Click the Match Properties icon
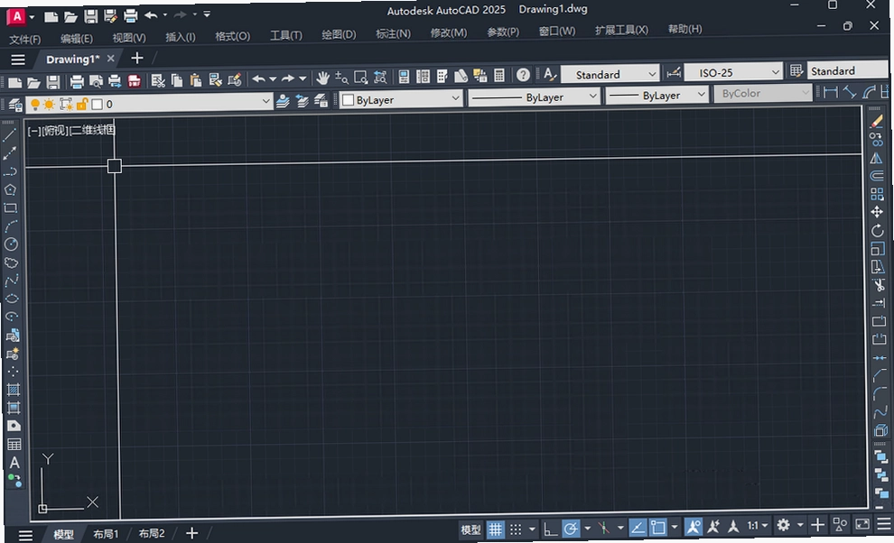The width and height of the screenshot is (894, 543). (234, 79)
